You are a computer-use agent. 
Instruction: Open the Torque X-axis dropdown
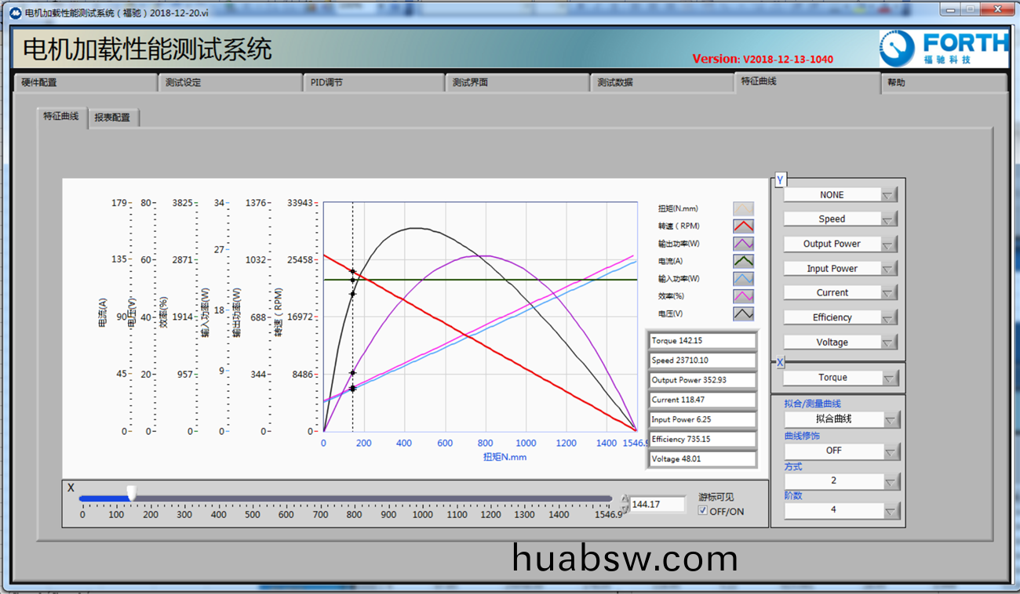pos(889,378)
